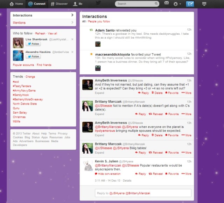224x203 pixels.
Task: Reply to AmyBeth's +1 or +2 tweet
Action: (x=143, y=93)
